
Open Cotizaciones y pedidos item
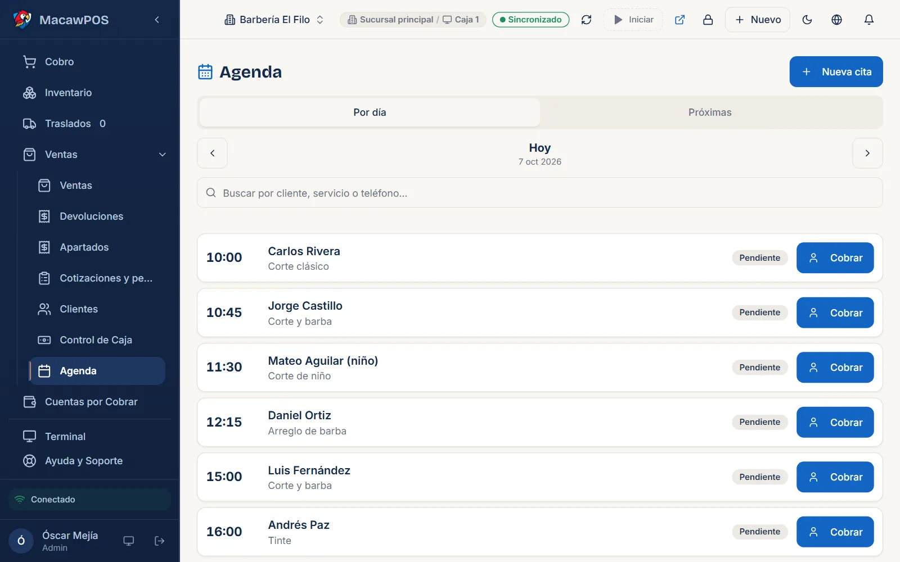tap(97, 278)
